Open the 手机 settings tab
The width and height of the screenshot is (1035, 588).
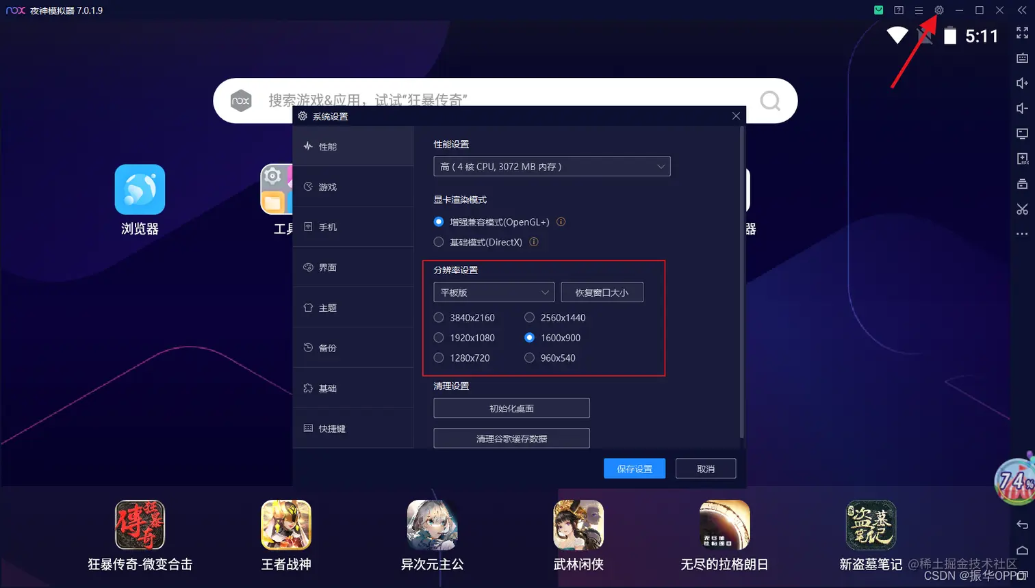353,227
